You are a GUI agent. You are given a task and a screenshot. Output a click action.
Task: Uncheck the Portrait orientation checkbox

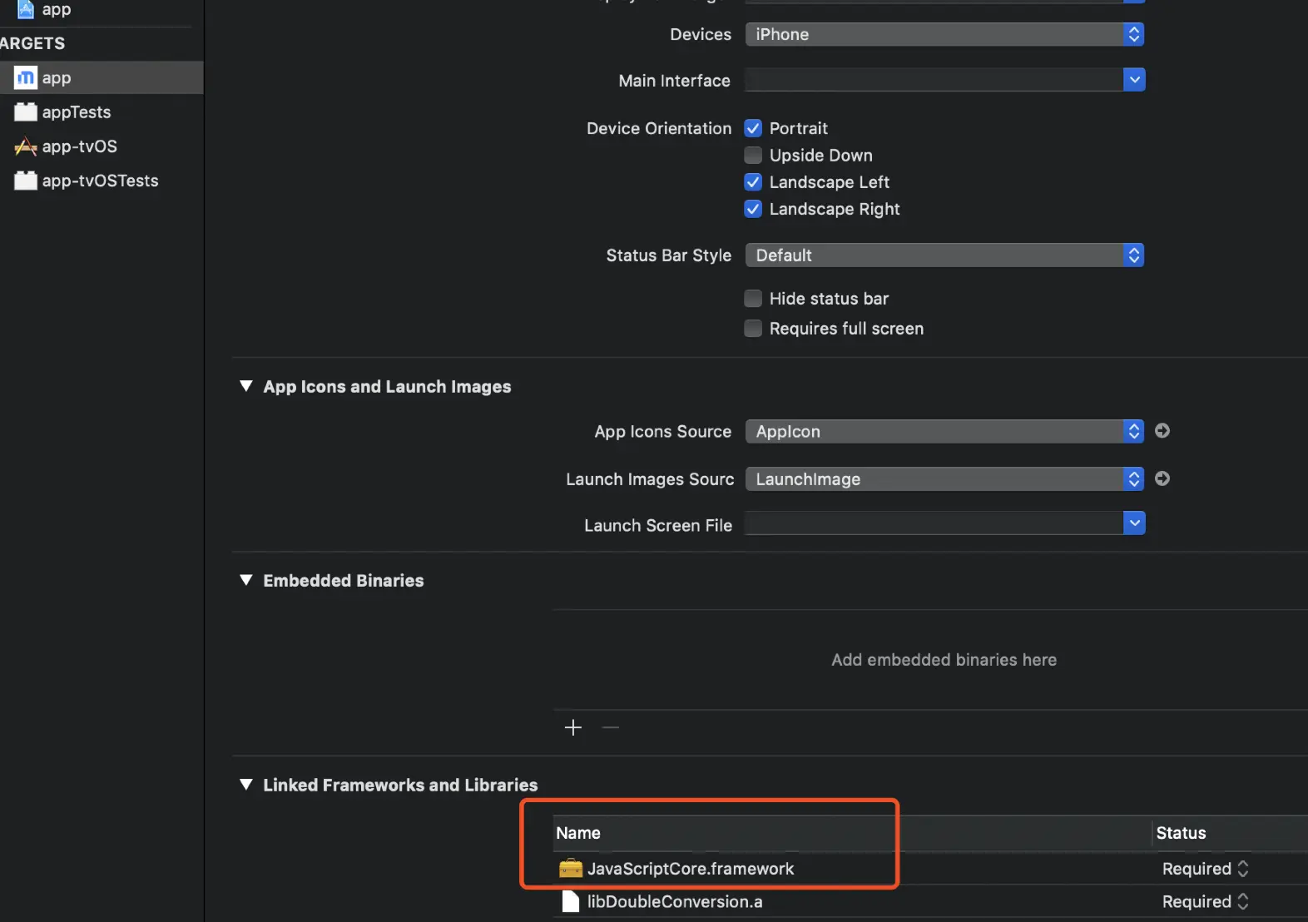(753, 128)
